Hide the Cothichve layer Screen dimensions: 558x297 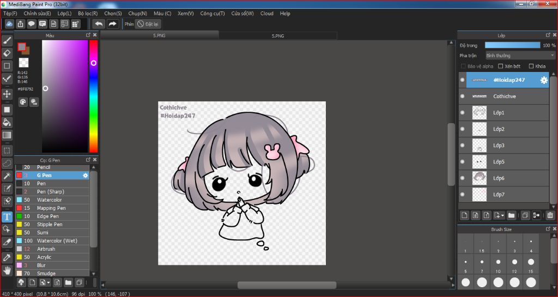462,96
